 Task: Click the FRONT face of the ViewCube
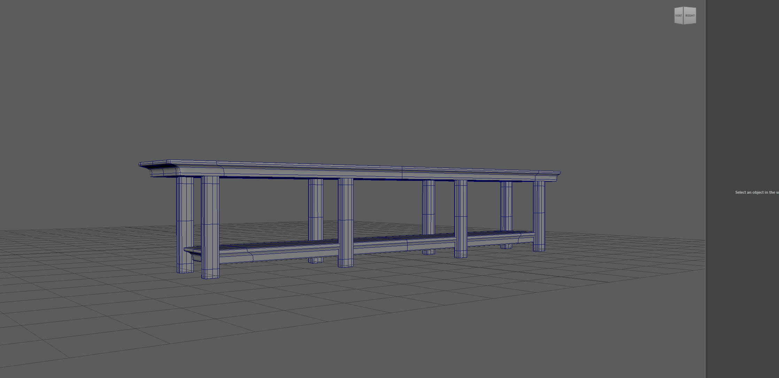point(679,16)
